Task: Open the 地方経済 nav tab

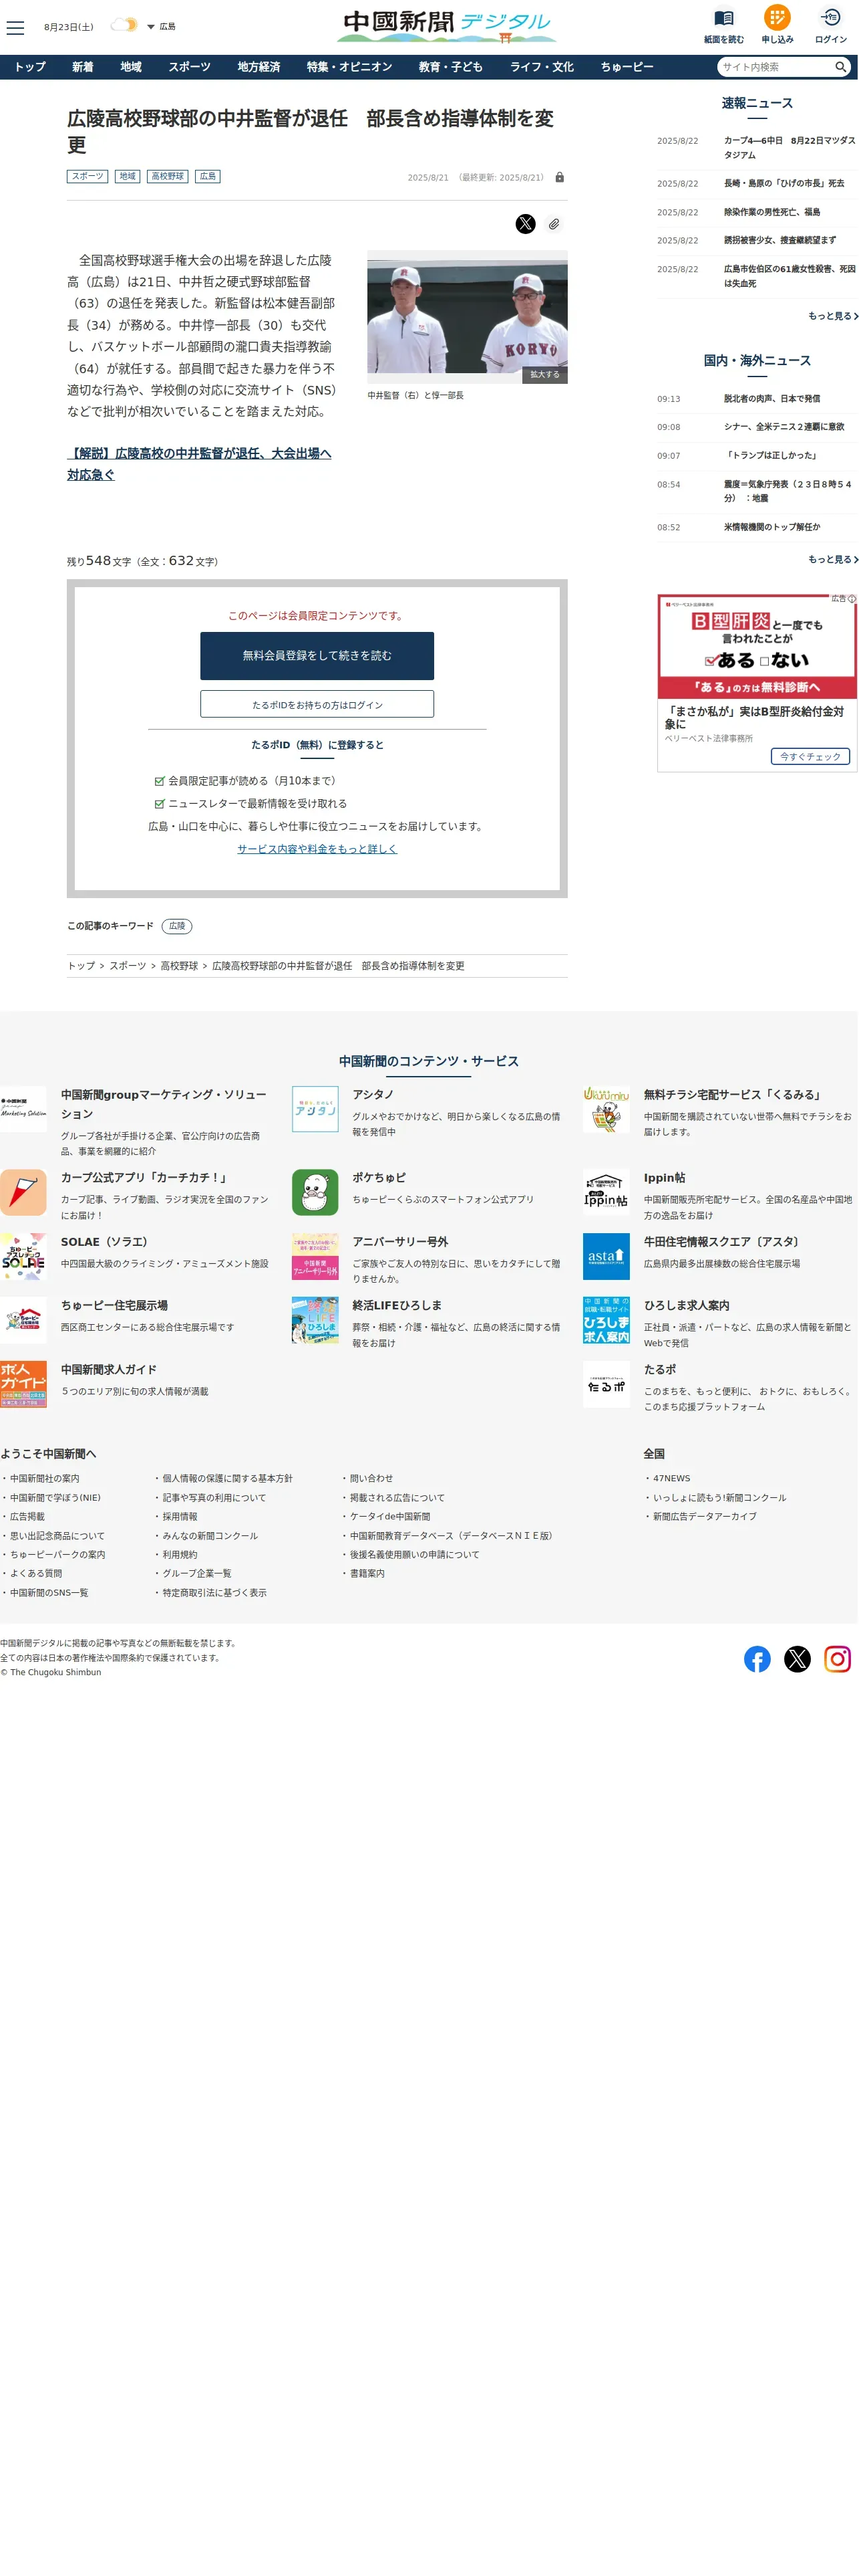Action: click(x=259, y=67)
